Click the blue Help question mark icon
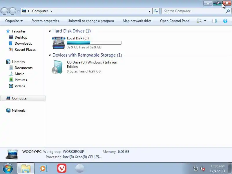The image size is (232, 174). (x=225, y=21)
